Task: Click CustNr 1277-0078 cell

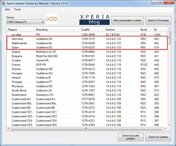Action: [x=88, y=99]
